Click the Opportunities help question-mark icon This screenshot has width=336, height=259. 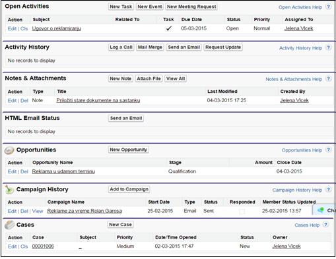coord(328,150)
